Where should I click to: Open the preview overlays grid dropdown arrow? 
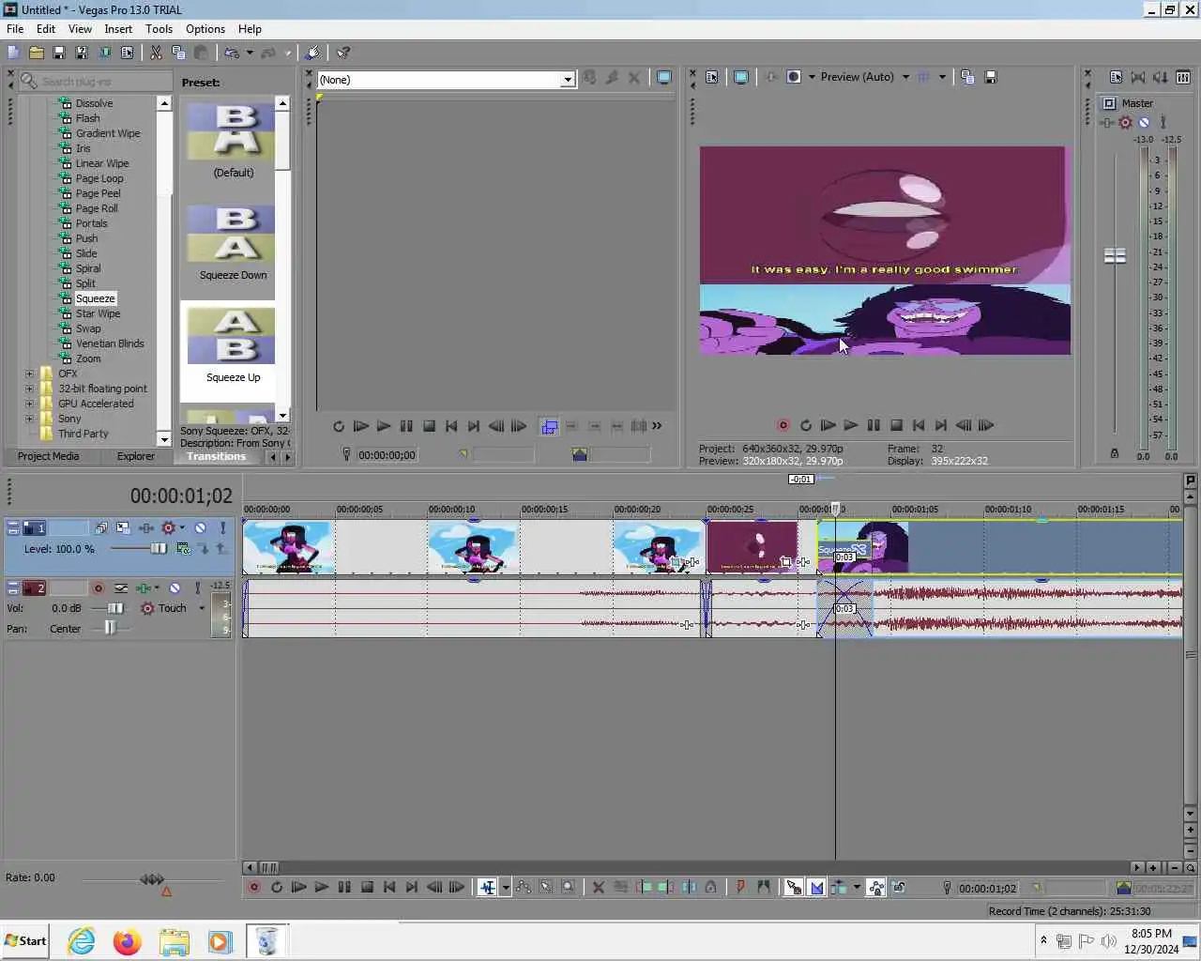(942, 77)
